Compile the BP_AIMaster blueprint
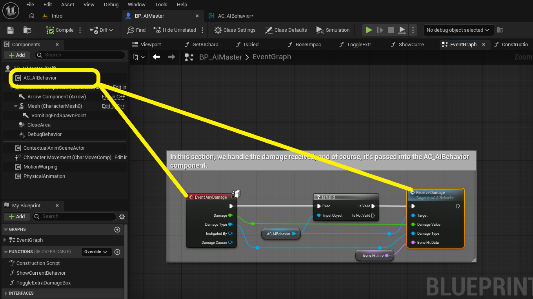533x299 pixels. [x=60, y=30]
